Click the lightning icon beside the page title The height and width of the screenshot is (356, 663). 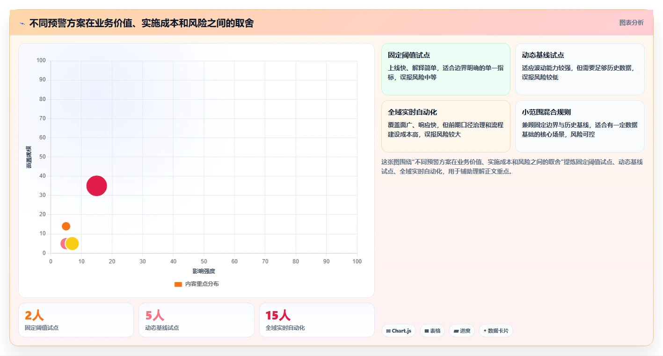pyautogui.click(x=22, y=23)
